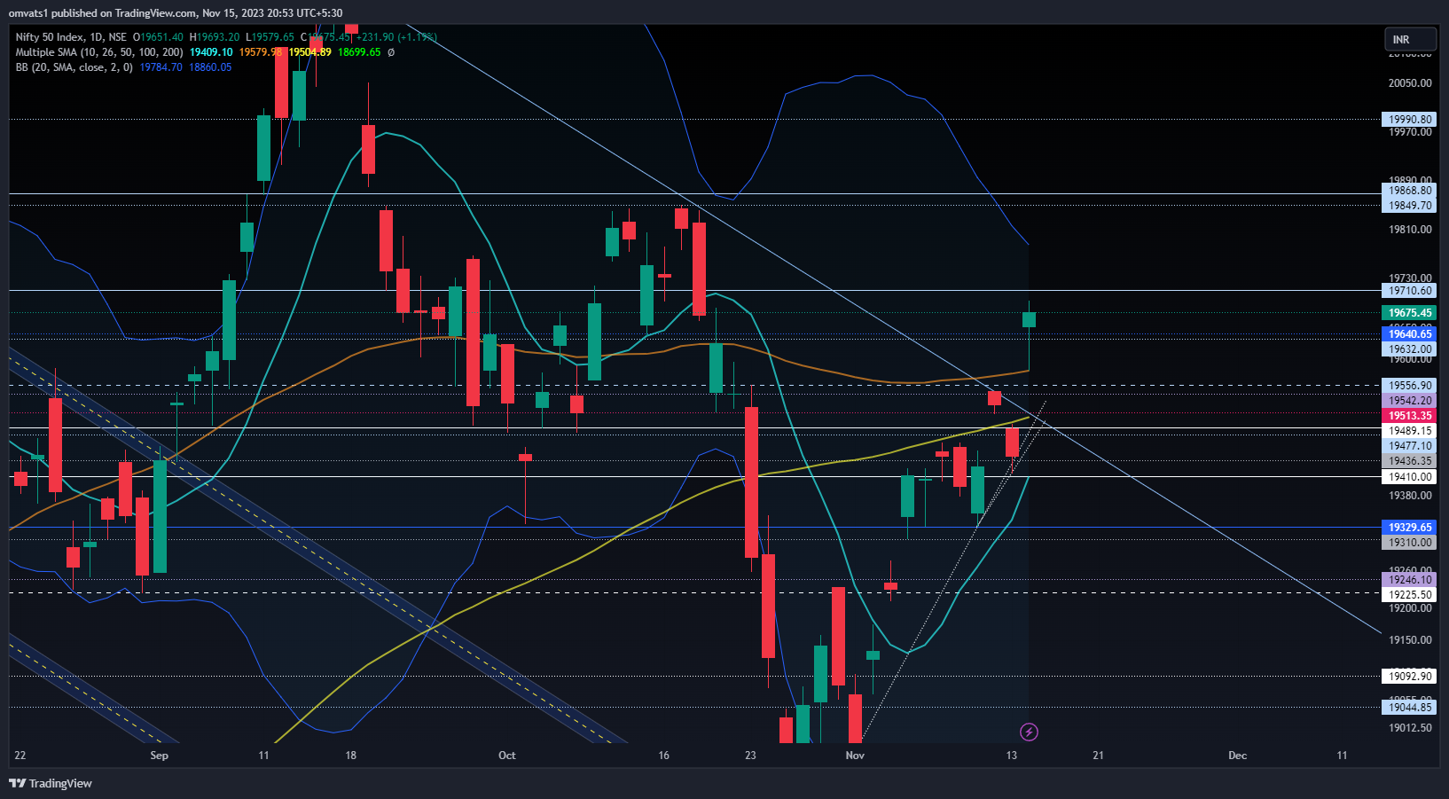The width and height of the screenshot is (1449, 799).
Task: Click the low price L19579.65
Action: [x=270, y=37]
